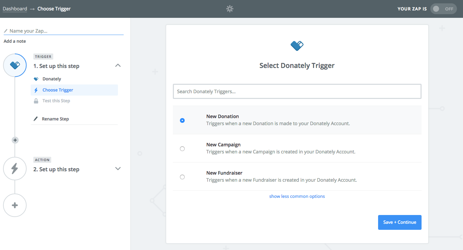This screenshot has width=463, height=250.
Task: Collapse the Trigger step section chevron
Action: pos(118,66)
